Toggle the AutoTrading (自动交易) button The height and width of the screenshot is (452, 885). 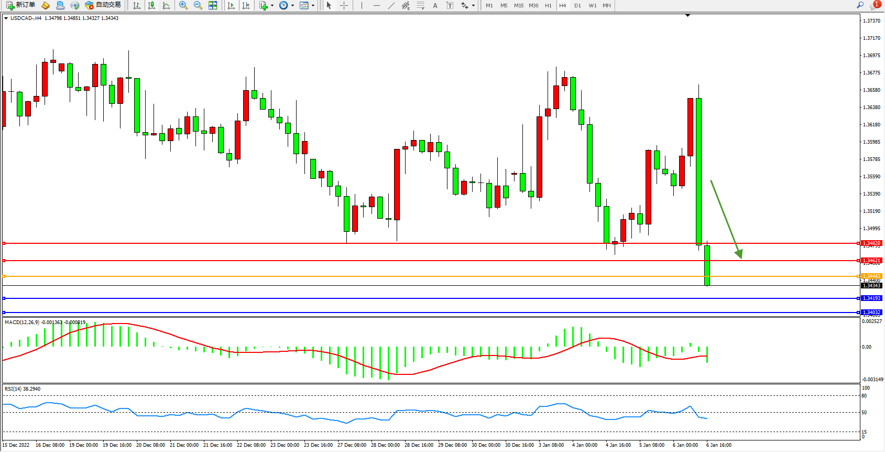103,5
